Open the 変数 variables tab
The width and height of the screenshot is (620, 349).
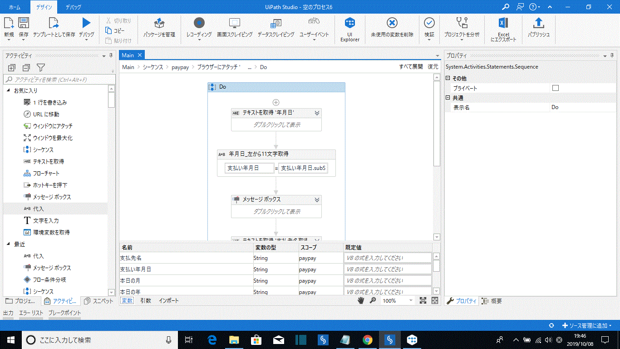(127, 300)
